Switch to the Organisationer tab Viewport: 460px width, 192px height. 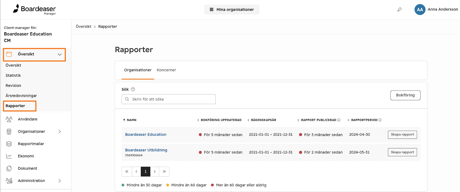click(138, 70)
